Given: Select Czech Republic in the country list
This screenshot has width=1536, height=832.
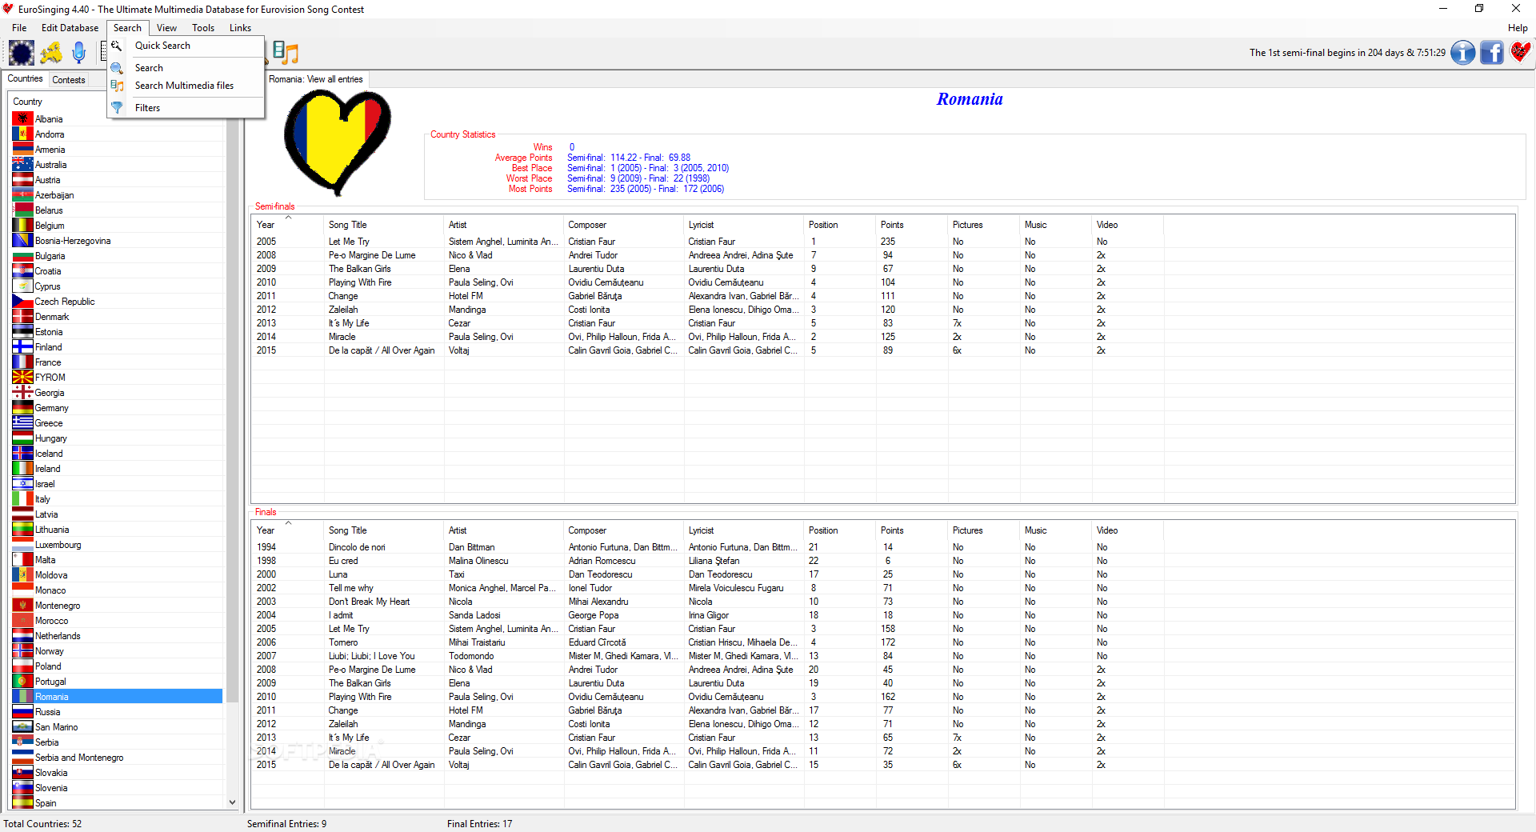Looking at the screenshot, I should pos(118,302).
